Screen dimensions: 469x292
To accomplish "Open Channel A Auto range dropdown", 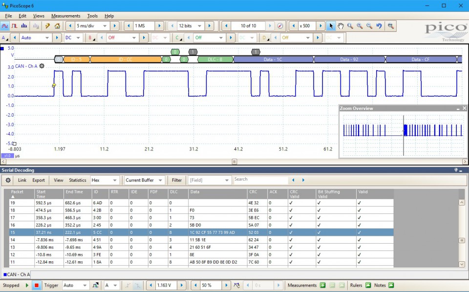I will click(47, 38).
